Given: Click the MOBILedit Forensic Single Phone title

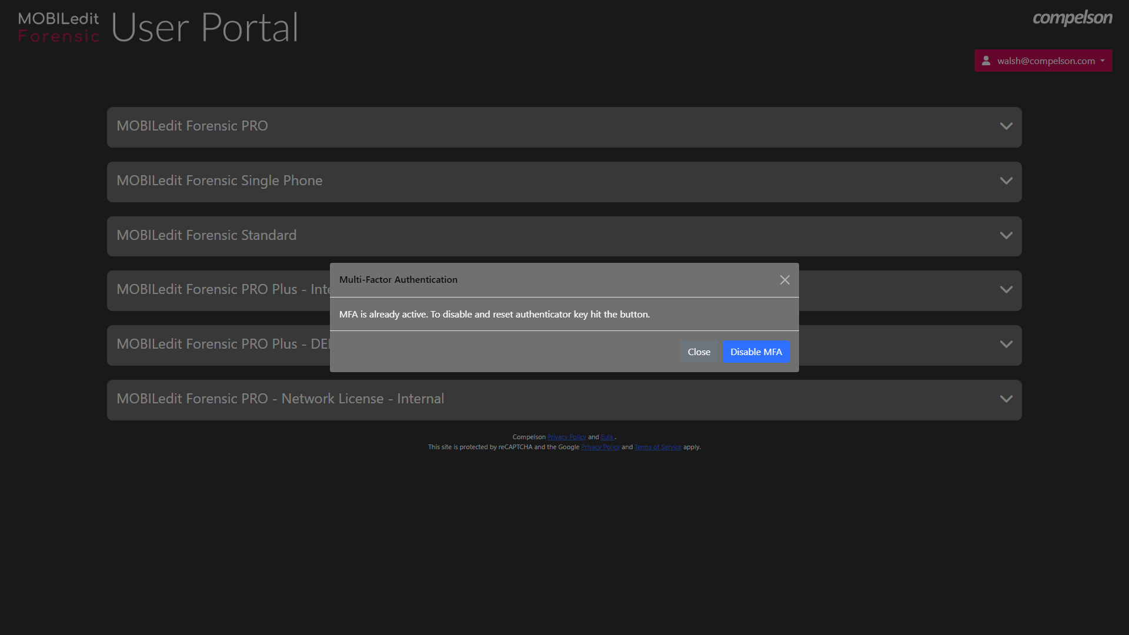Looking at the screenshot, I should (219, 181).
